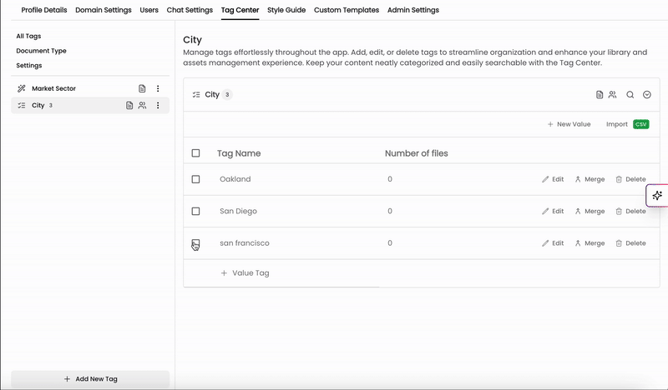Click users icon in City sidebar row
Screen dimensions: 668x390
point(142,106)
